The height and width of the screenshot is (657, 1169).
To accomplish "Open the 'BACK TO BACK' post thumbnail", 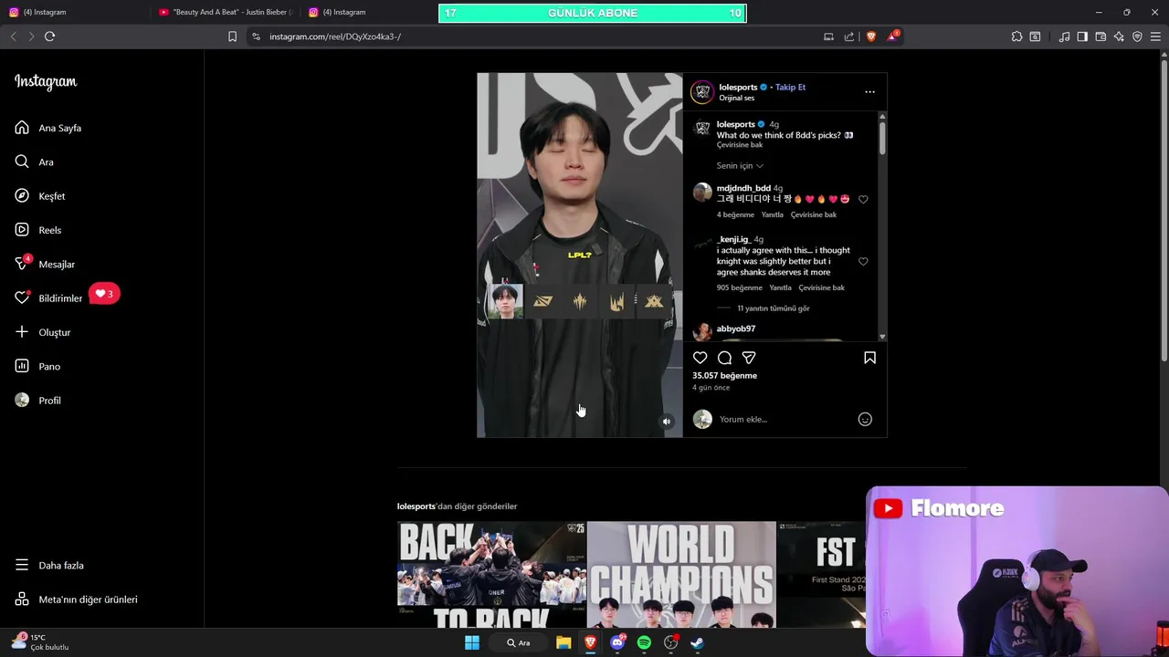I will point(491,574).
